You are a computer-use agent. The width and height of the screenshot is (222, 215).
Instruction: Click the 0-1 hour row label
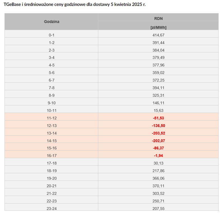[x=52, y=35]
